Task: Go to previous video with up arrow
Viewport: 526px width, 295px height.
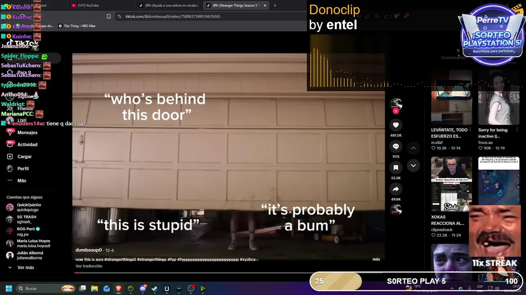Action: pyautogui.click(x=413, y=148)
